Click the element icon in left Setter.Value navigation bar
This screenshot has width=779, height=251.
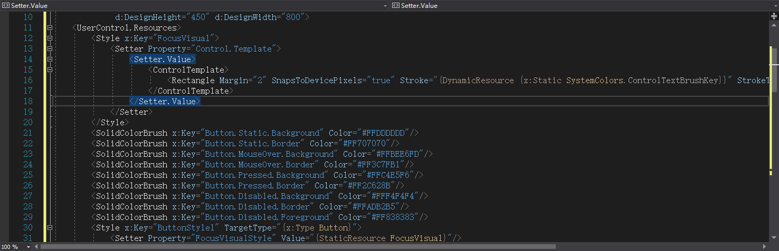5,5
